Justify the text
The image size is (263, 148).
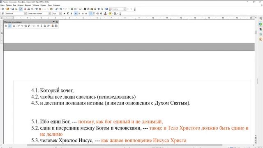(86, 14)
